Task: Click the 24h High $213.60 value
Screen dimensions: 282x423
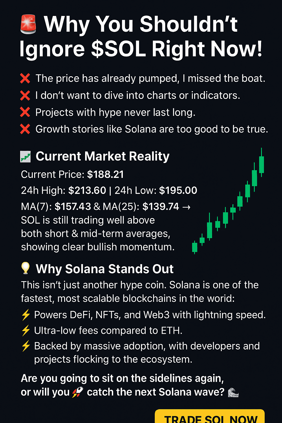Action: pos(87,190)
